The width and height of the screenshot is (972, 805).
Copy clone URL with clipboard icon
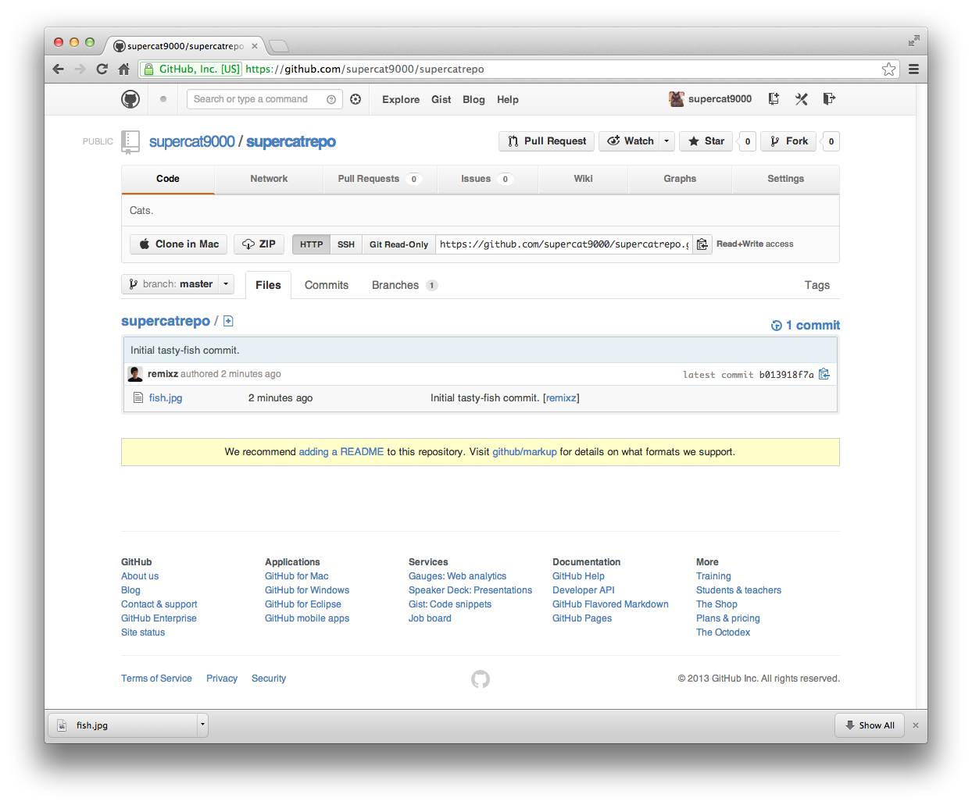[702, 244]
